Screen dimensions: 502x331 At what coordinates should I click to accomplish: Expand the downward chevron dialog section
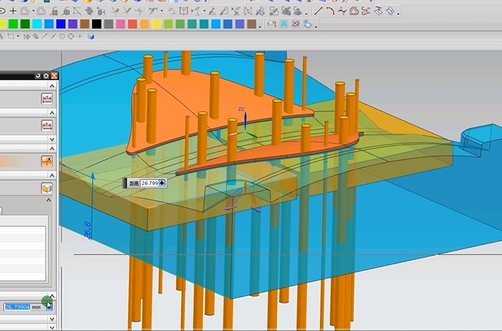pos(52,139)
